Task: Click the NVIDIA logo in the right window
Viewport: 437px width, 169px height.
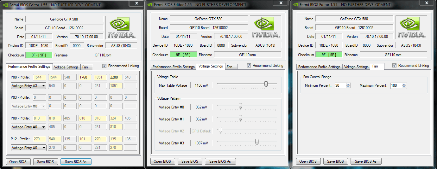Action: (x=411, y=28)
